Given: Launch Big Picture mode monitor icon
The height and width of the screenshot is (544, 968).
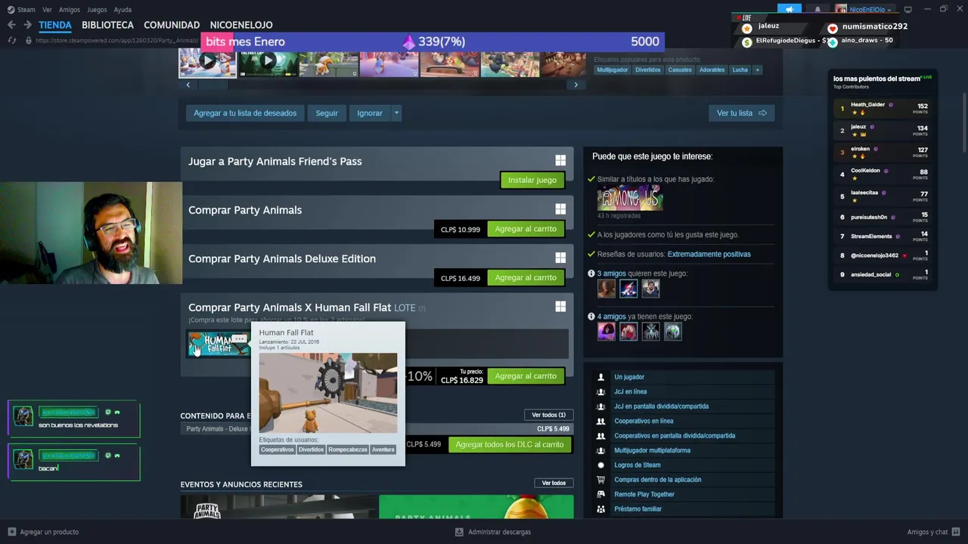Looking at the screenshot, I should click(907, 9).
